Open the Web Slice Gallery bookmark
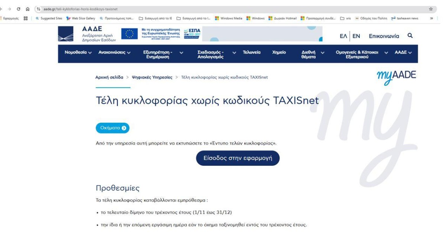 82,18
